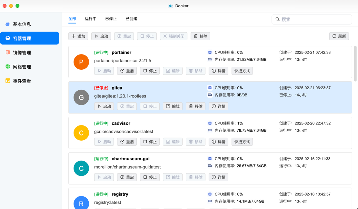Image resolution: width=358 pixels, height=209 pixels.
Task: Open the 基本信息 sidebar section
Action: click(29, 24)
